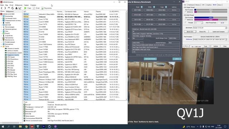This screenshot has height=129, width=229.
Task: Open CPU Queen test
Action: pyautogui.click(x=11, y=57)
